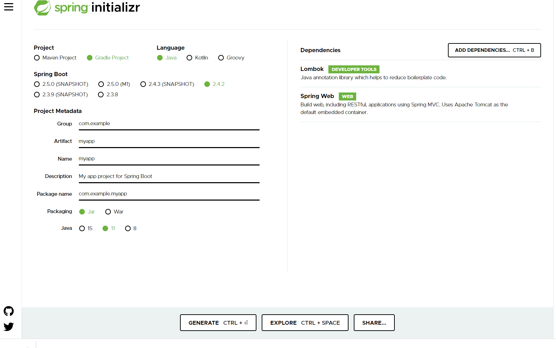Click the Spring Boot heading
This screenshot has width=556, height=348.
(x=51, y=74)
